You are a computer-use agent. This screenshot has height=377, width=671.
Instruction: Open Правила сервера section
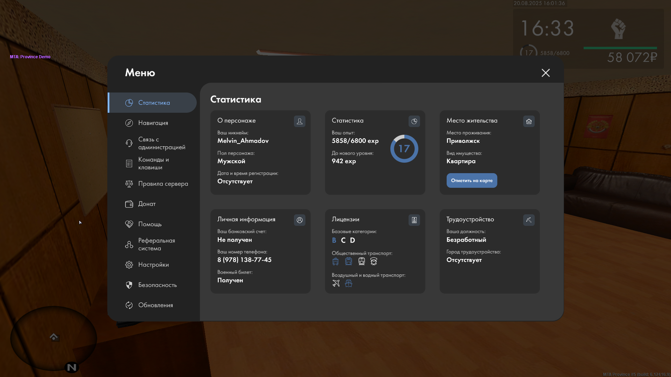click(x=152, y=184)
